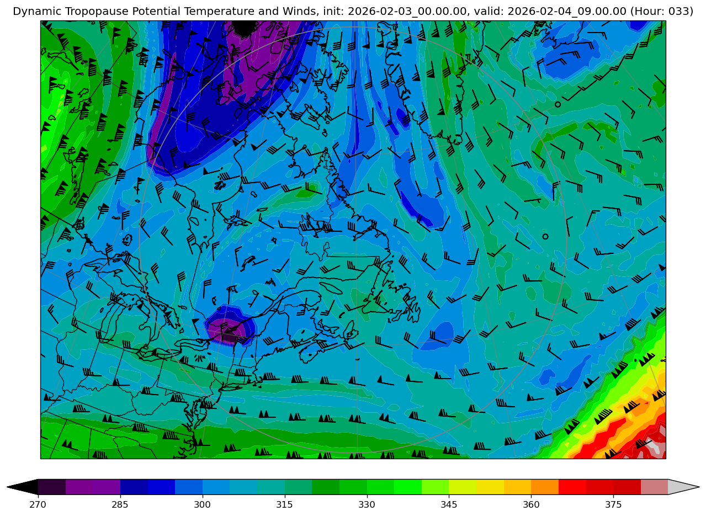Click the black left arrow of the colorbar
Screen dimensions: 706x516
click(23, 487)
